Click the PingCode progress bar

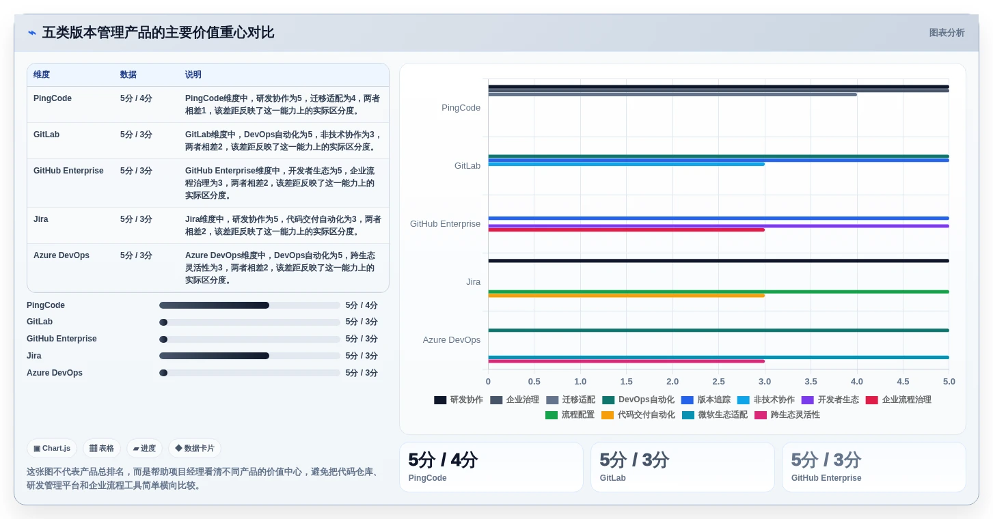[x=249, y=306]
